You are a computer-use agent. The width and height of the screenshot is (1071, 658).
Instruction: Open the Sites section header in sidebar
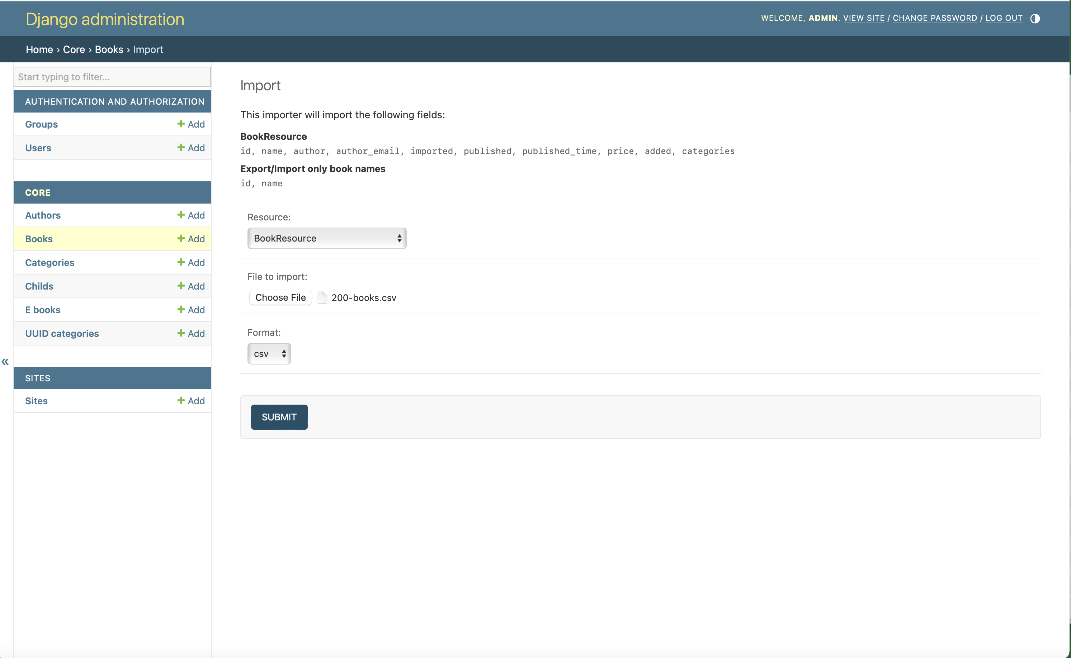tap(37, 378)
